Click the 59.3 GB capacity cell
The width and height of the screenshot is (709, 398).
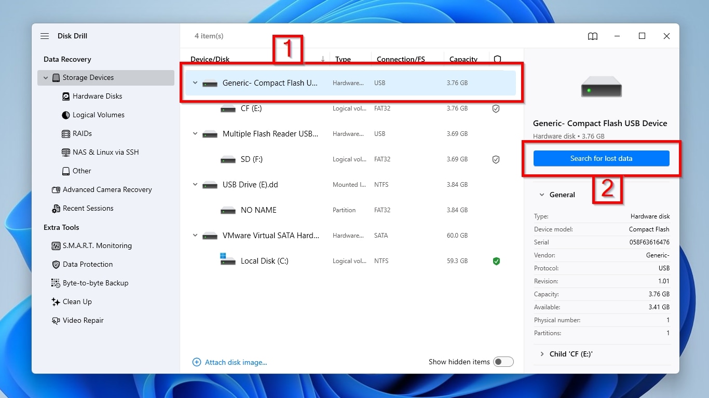[x=457, y=261]
